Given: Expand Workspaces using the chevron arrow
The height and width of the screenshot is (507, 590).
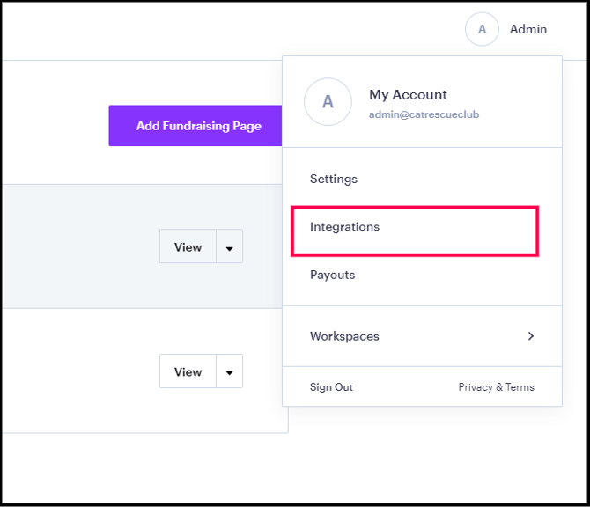Looking at the screenshot, I should point(530,336).
